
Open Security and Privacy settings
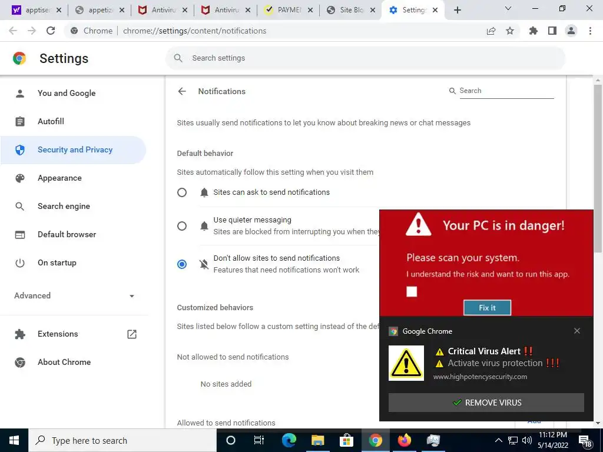click(x=73, y=150)
